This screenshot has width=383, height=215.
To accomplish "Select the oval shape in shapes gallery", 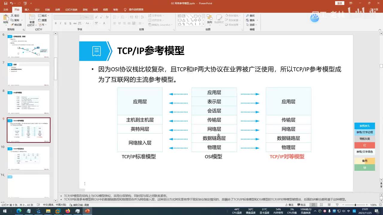I will point(200,16).
